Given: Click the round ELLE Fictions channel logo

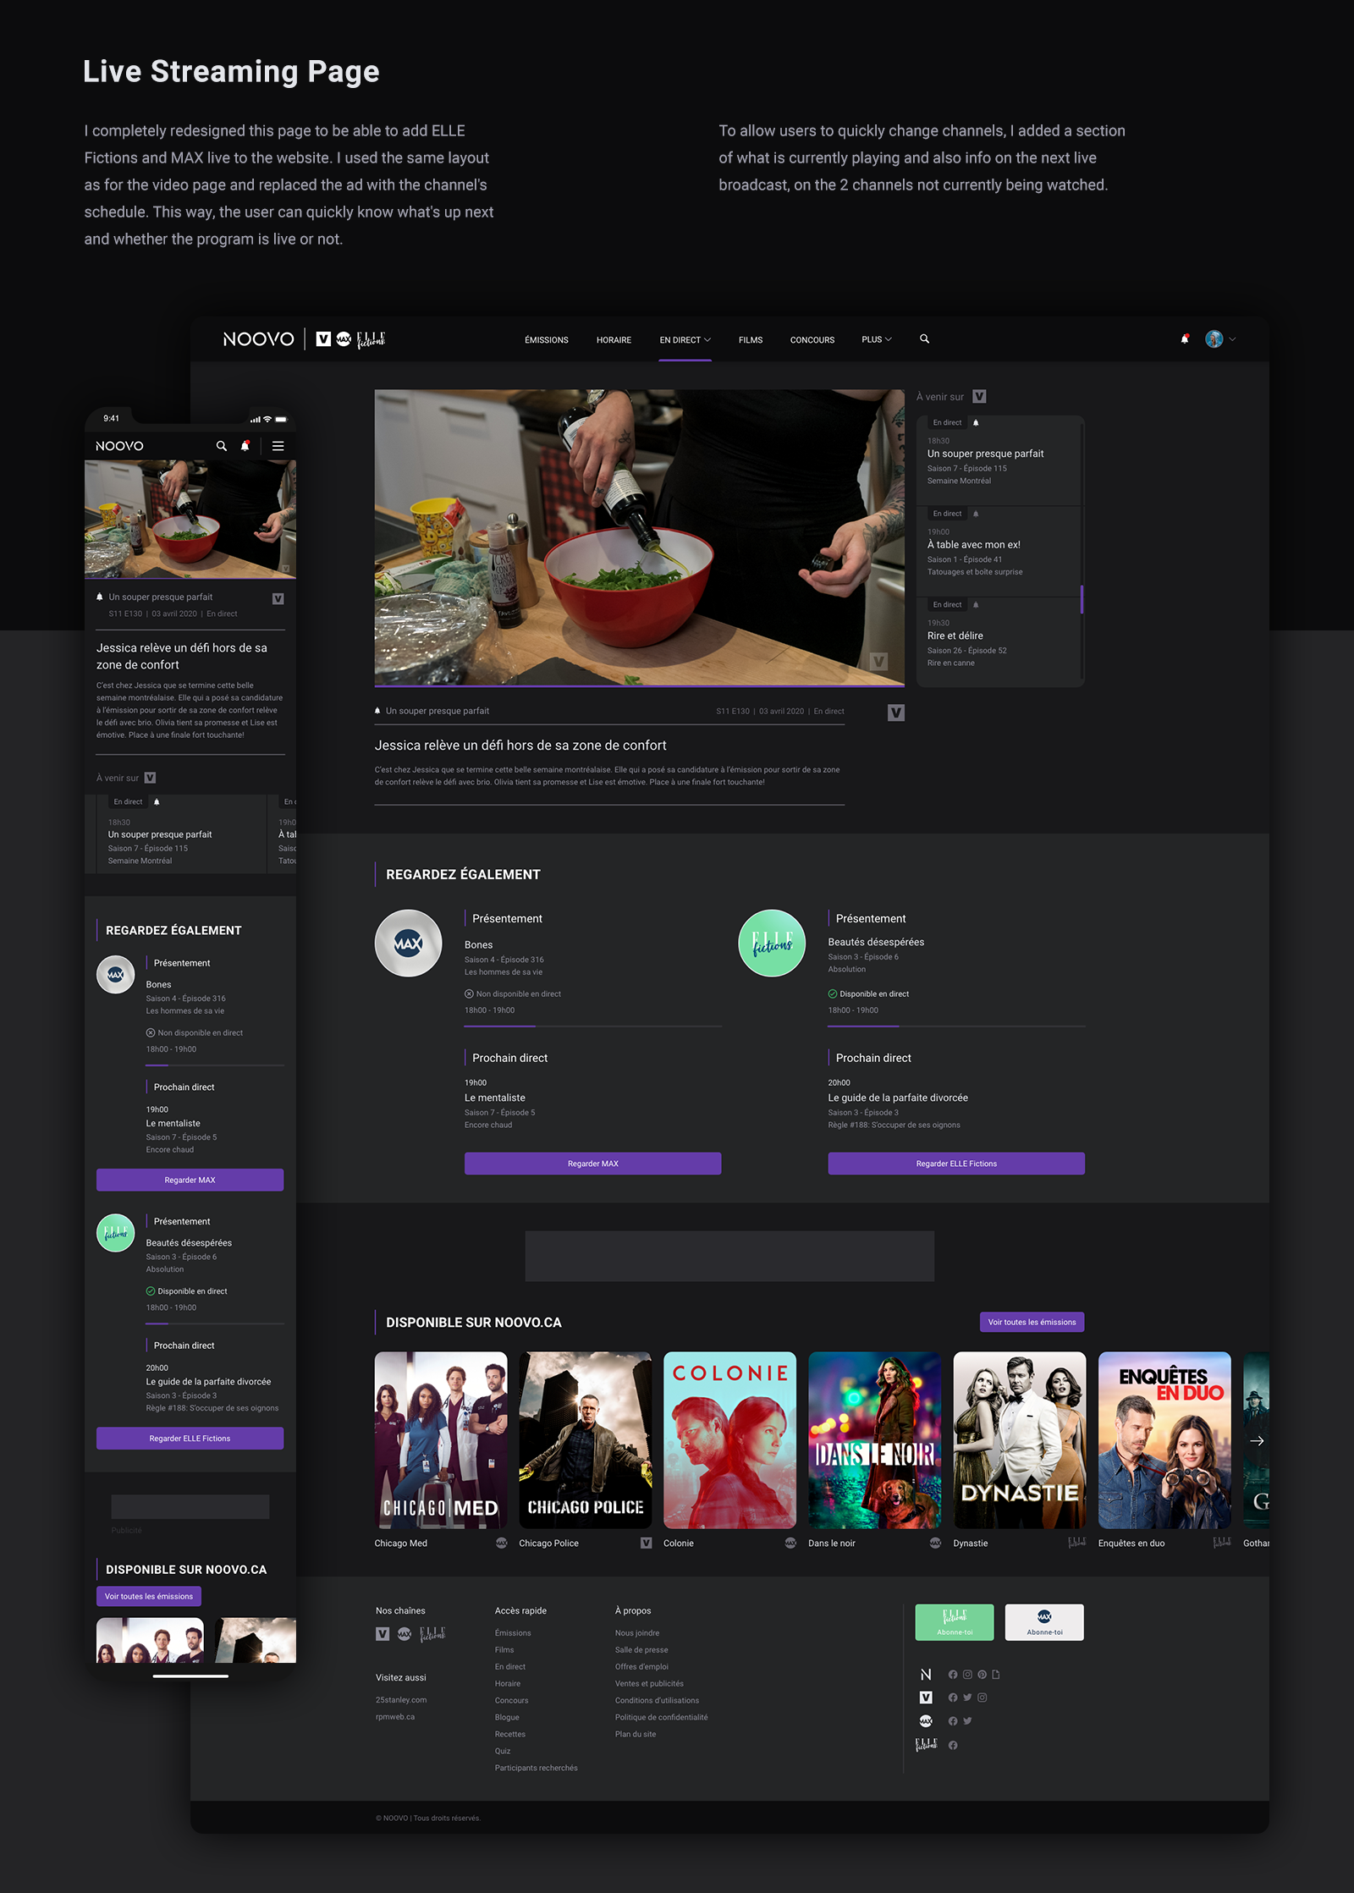Looking at the screenshot, I should pyautogui.click(x=772, y=943).
